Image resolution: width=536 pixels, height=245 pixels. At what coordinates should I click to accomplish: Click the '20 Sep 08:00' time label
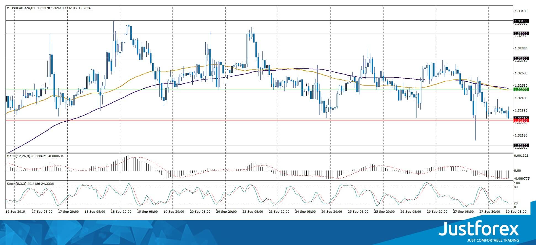200,212
